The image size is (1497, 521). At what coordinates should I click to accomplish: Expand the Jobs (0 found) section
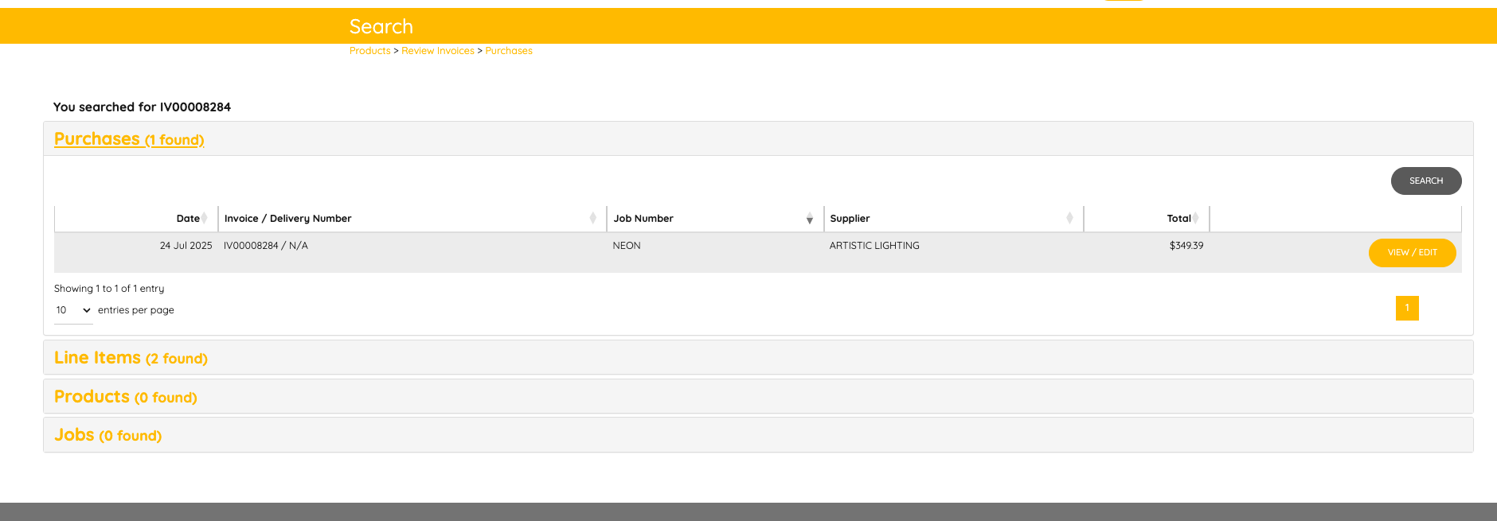coord(108,435)
